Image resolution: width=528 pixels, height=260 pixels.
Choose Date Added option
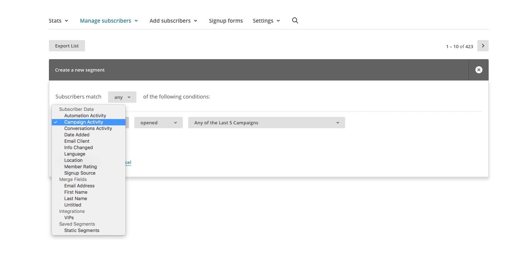77,135
